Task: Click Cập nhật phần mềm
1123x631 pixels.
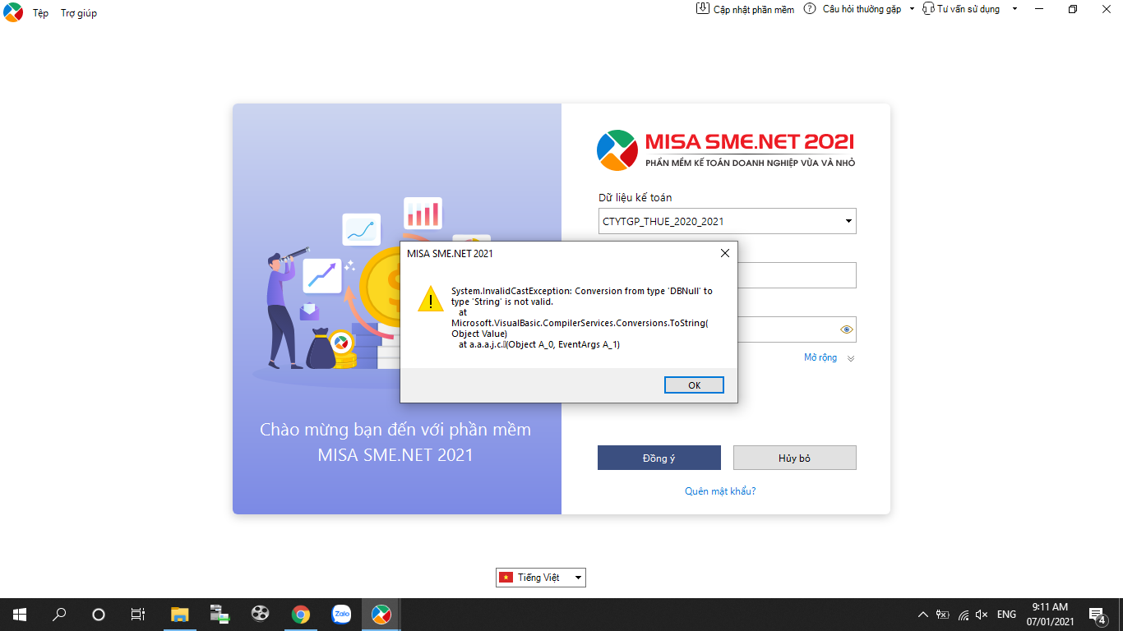Action: [754, 9]
